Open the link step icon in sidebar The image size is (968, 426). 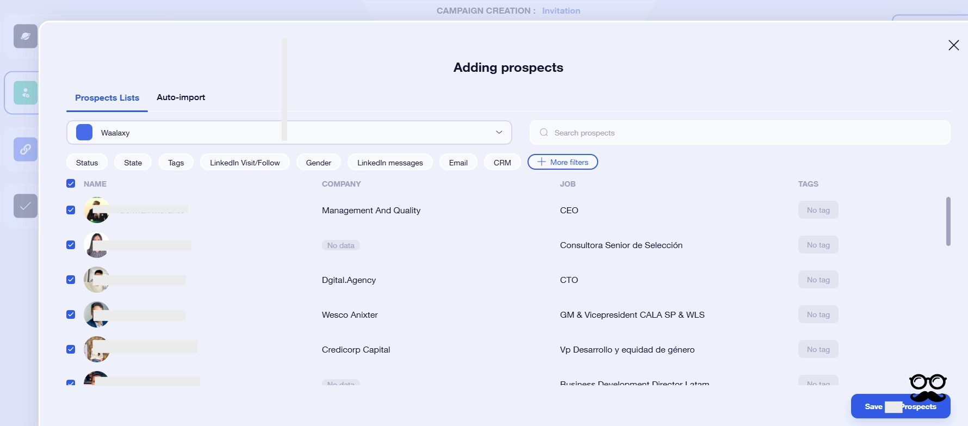pyautogui.click(x=26, y=149)
